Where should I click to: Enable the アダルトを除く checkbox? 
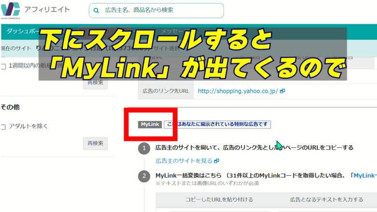(x=3, y=127)
